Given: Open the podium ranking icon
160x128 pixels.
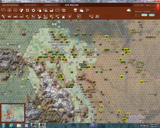Looking at the screenshot, I should pos(129,10).
